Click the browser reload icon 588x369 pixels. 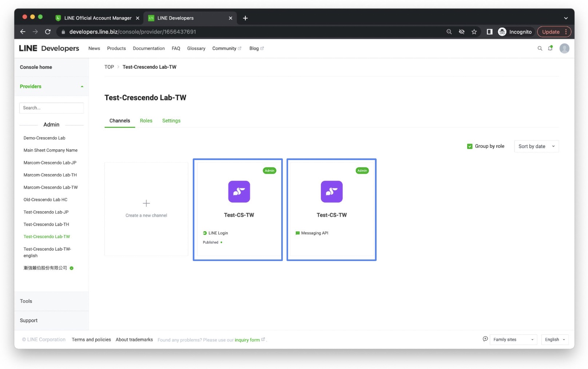tap(48, 32)
